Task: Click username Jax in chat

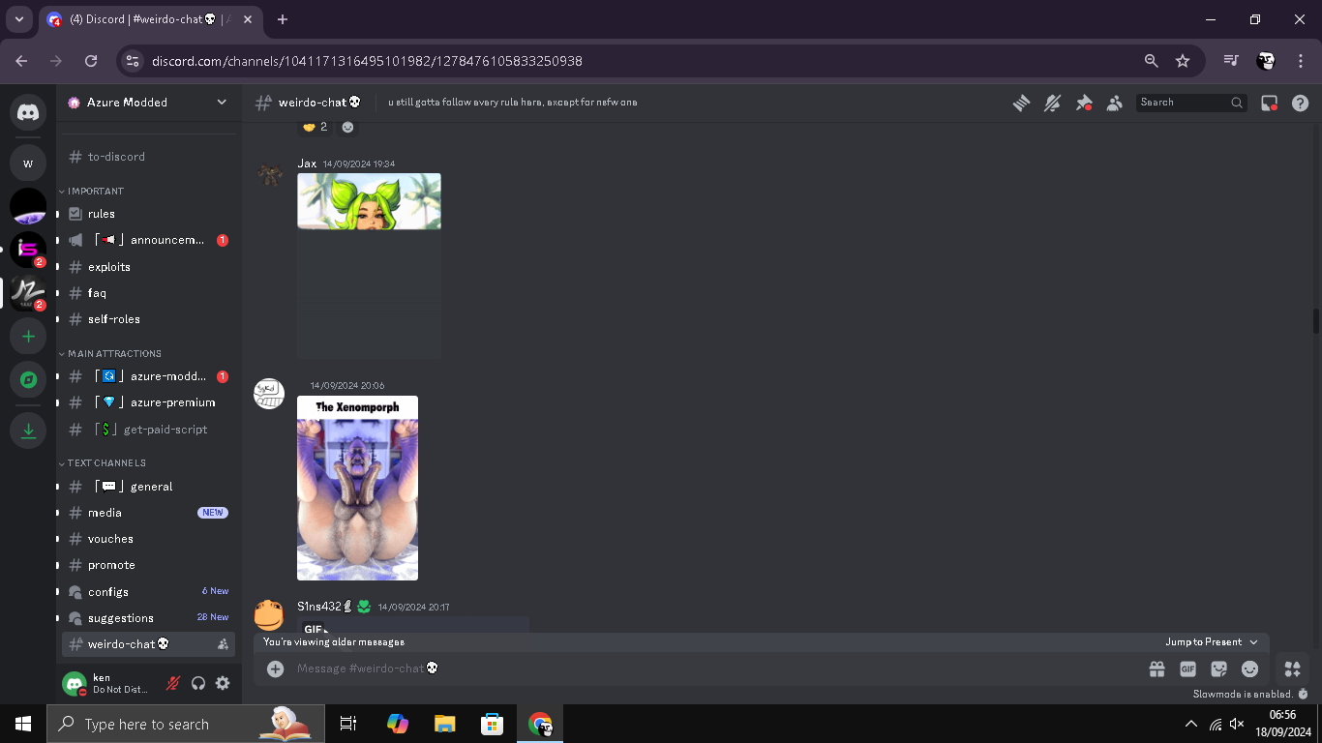Action: (307, 163)
